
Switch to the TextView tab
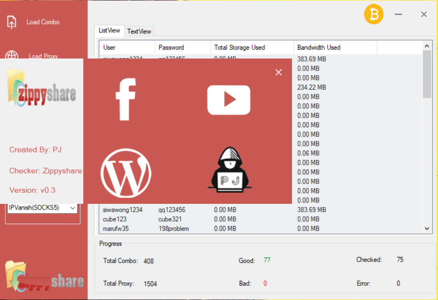click(139, 31)
